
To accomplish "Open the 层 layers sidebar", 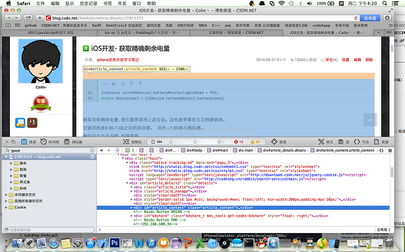I will click(344, 142).
